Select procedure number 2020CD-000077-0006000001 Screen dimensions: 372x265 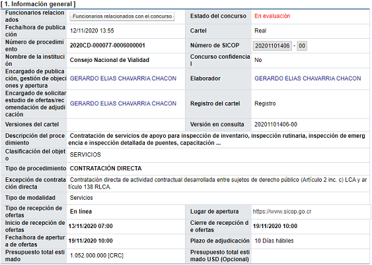pyautogui.click(x=107, y=45)
